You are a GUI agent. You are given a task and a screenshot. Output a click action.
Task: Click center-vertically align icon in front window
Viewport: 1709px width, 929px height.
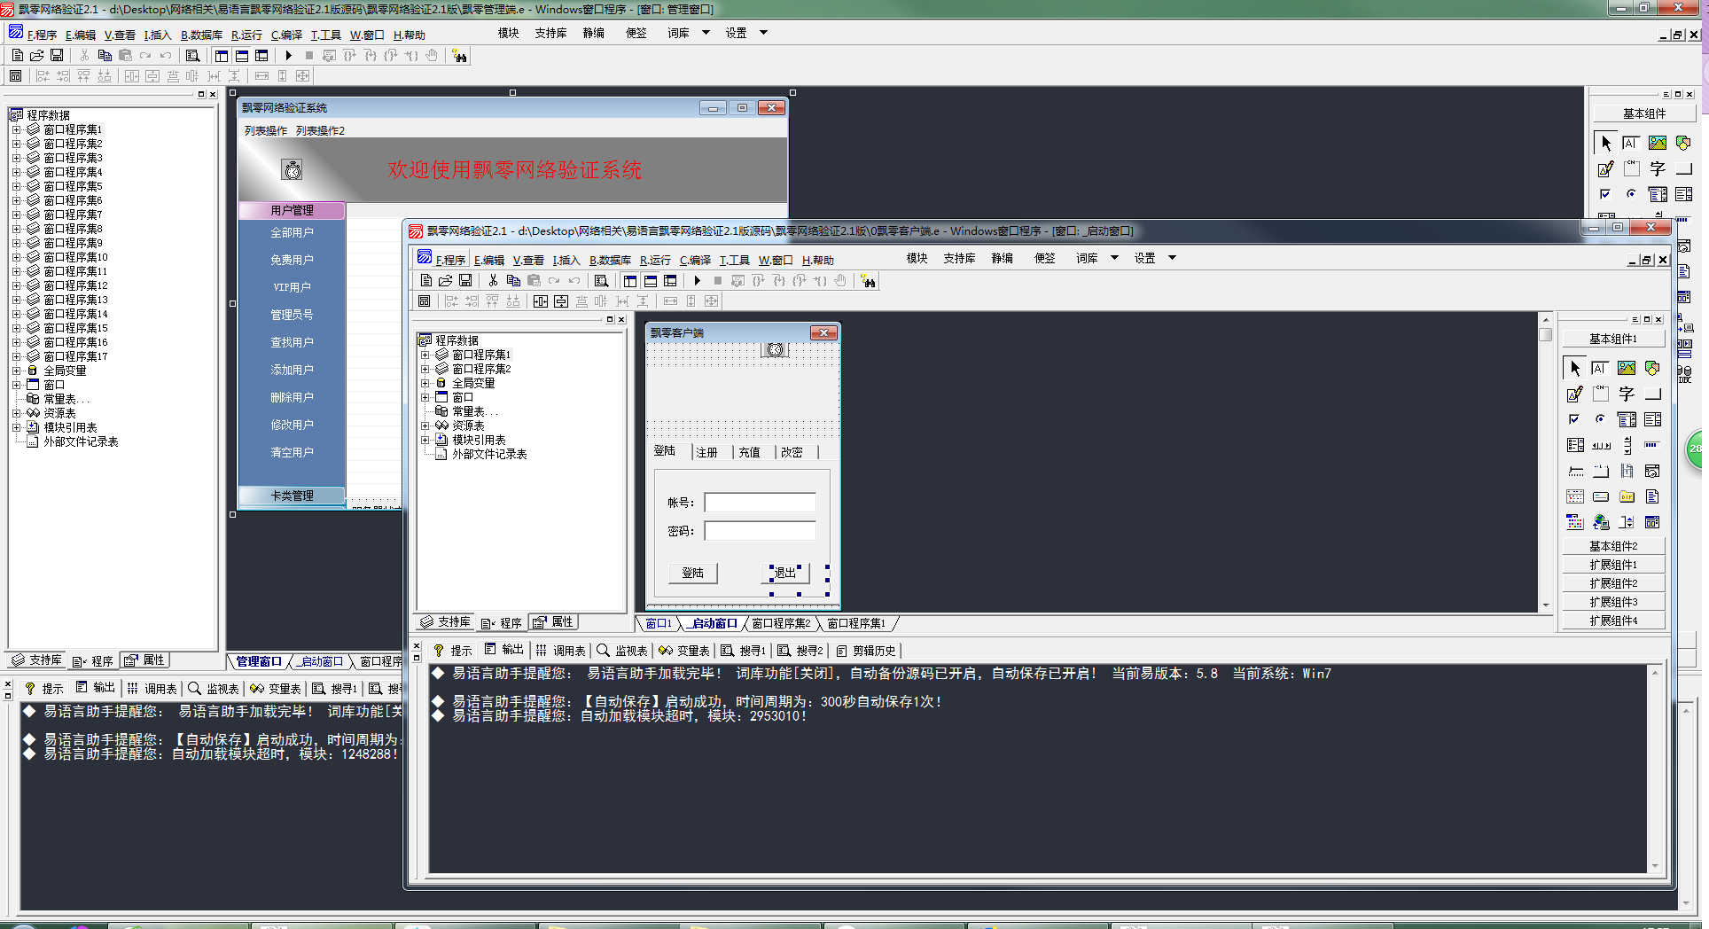click(561, 301)
